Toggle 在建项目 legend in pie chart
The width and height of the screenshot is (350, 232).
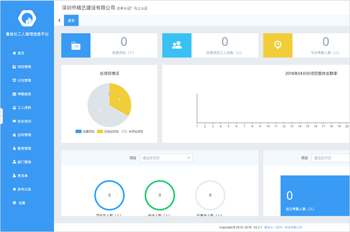pyautogui.click(x=85, y=131)
